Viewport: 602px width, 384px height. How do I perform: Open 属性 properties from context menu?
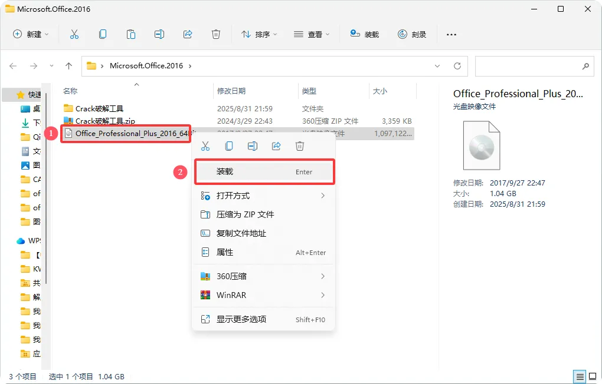[264, 252]
